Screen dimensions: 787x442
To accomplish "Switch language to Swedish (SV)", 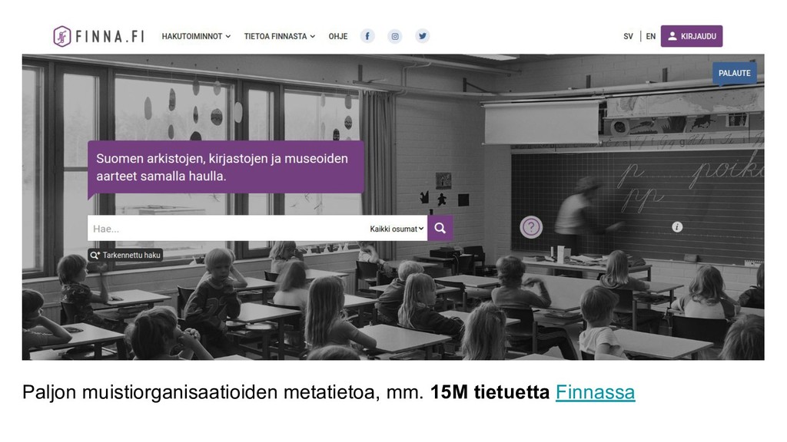I will [629, 36].
